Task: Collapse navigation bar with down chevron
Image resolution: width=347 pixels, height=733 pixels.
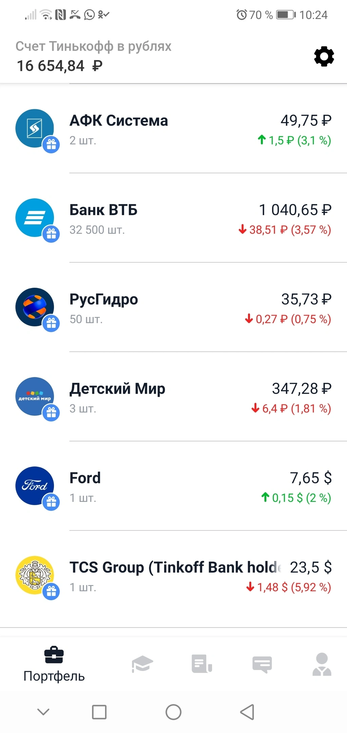Action: pyautogui.click(x=43, y=712)
